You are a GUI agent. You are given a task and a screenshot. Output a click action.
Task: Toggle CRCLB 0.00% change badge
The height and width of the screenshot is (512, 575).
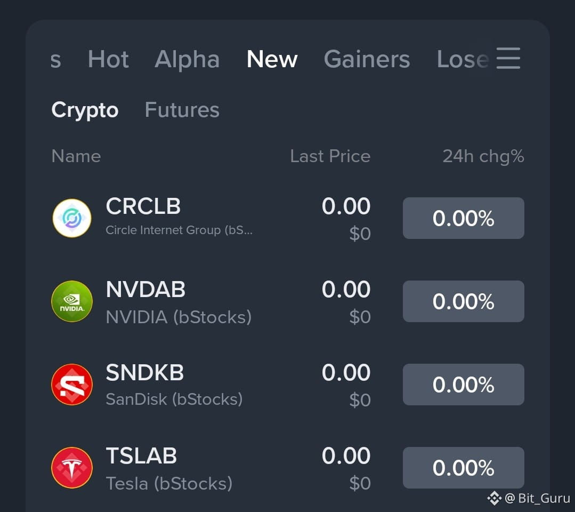point(464,218)
